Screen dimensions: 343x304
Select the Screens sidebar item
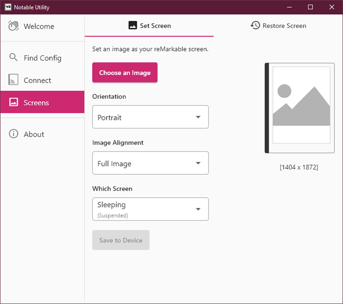pos(42,102)
